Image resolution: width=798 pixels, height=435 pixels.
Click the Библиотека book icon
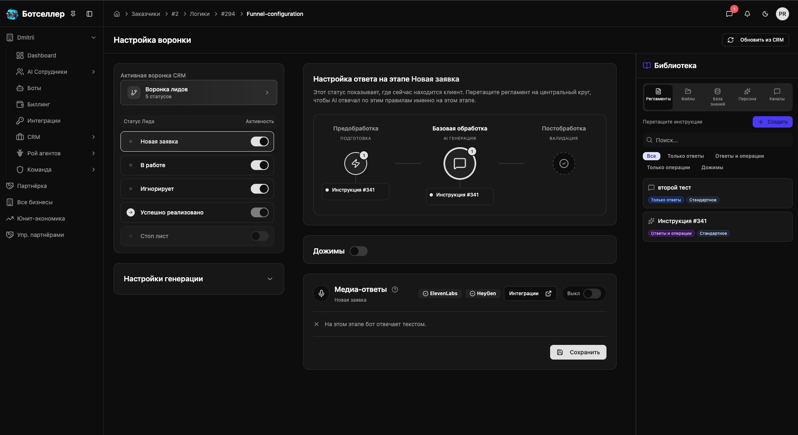pos(647,66)
